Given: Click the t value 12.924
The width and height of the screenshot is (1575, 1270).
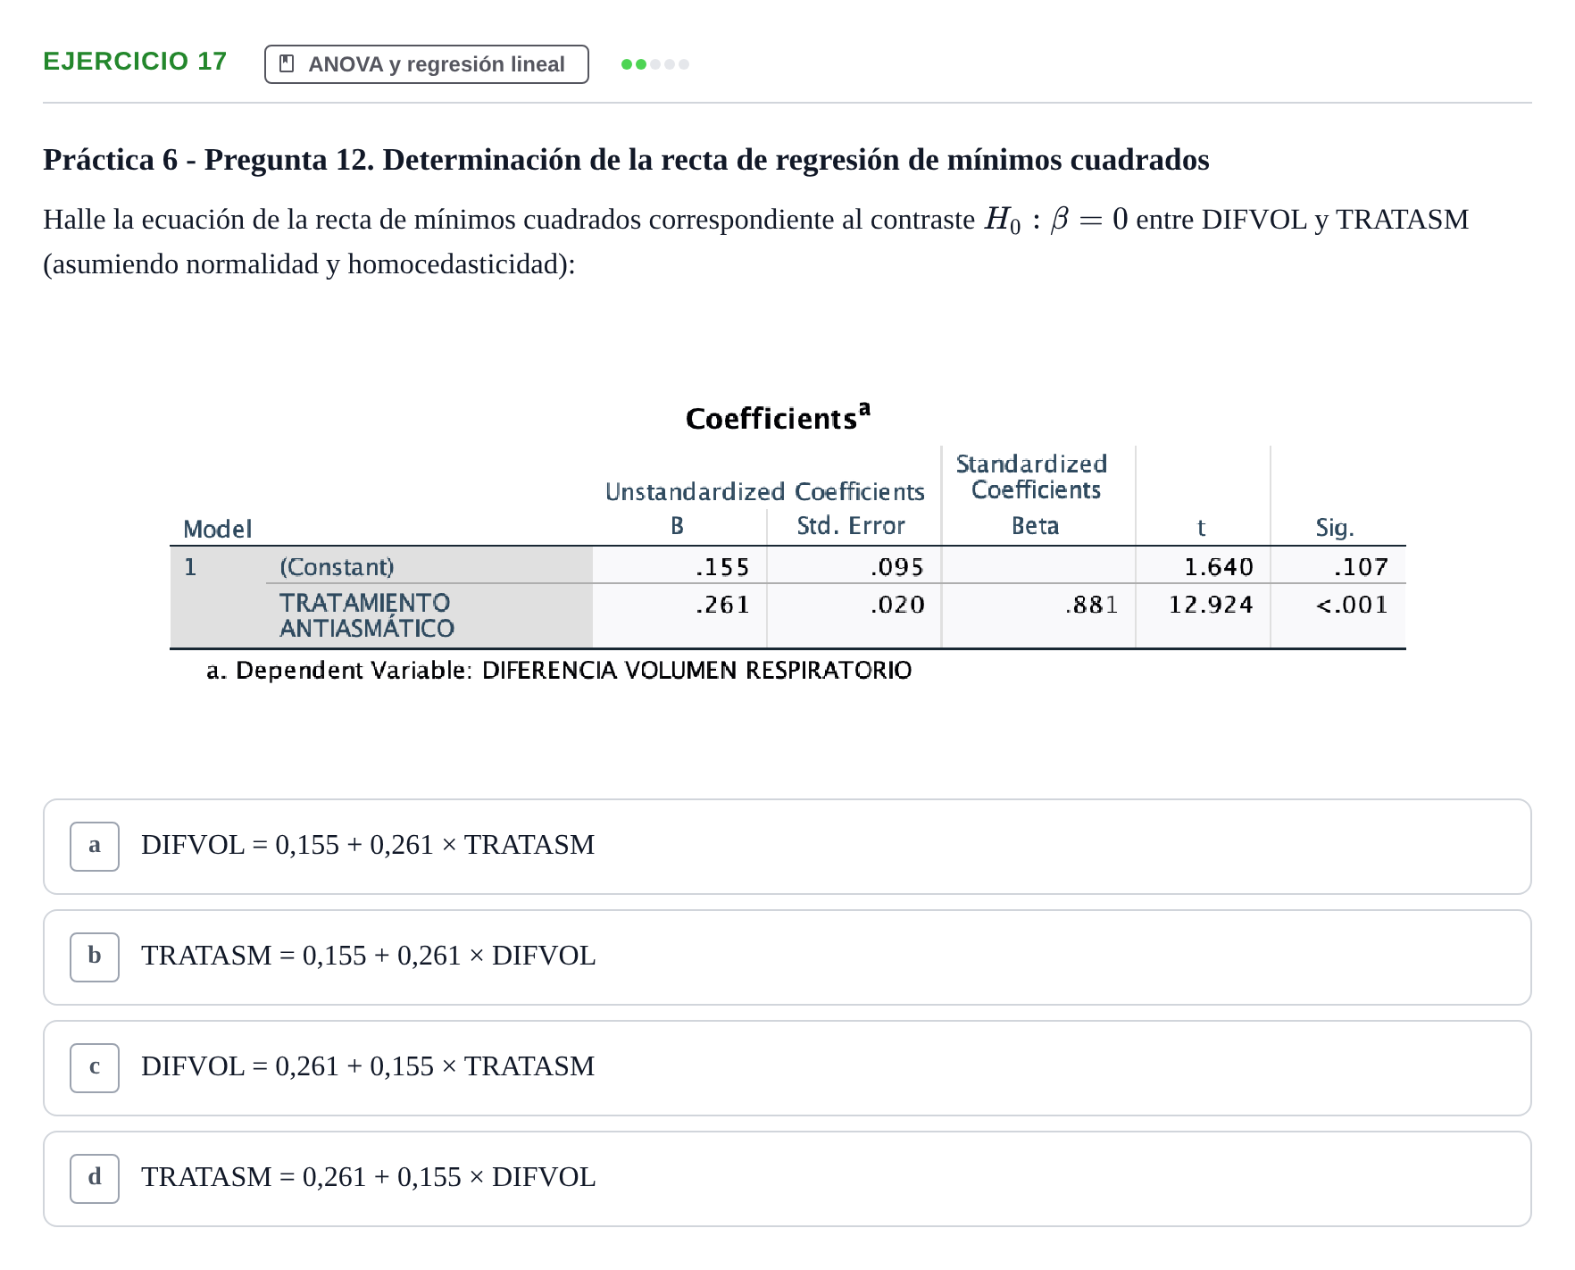Looking at the screenshot, I should 1211,605.
